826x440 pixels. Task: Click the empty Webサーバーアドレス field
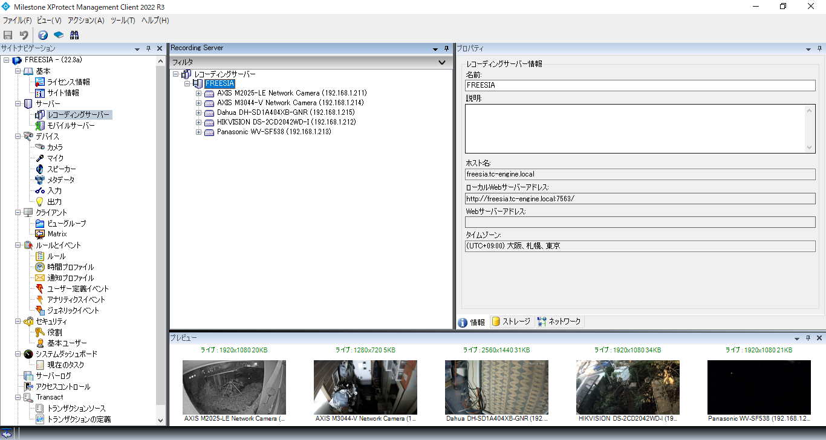pos(640,222)
